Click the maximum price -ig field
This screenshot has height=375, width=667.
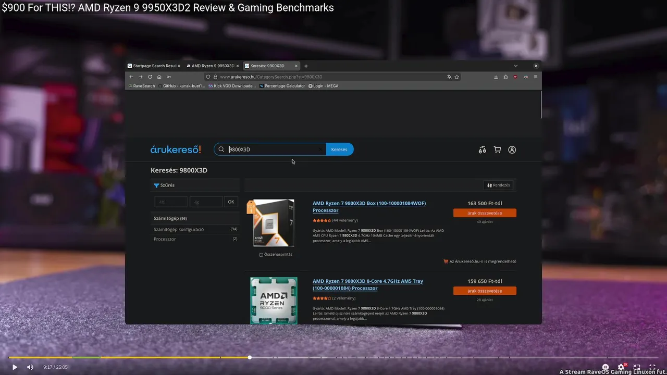tap(206, 202)
